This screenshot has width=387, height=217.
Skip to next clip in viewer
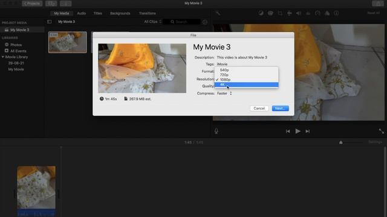(x=308, y=131)
